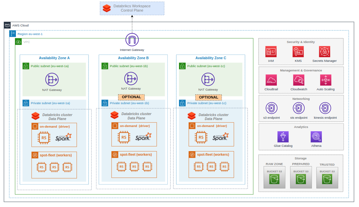The height and width of the screenshot is (207, 359).
Task: Click the AWS Cloud header label
Action: (20, 25)
